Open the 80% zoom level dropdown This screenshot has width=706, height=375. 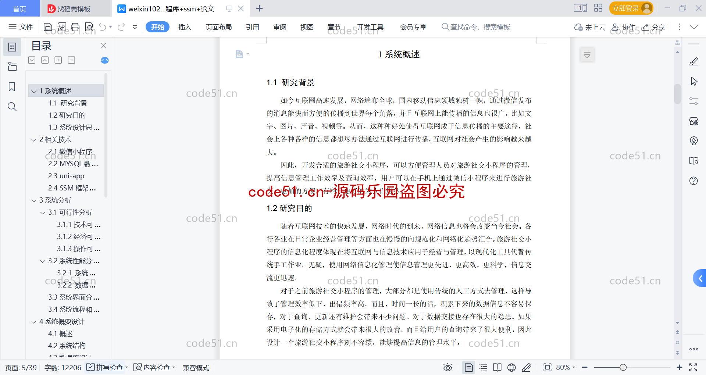click(566, 367)
